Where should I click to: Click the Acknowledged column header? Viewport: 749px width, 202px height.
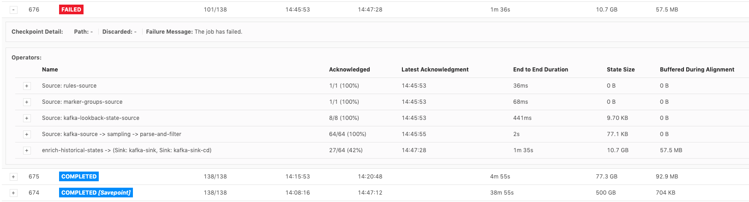point(349,70)
